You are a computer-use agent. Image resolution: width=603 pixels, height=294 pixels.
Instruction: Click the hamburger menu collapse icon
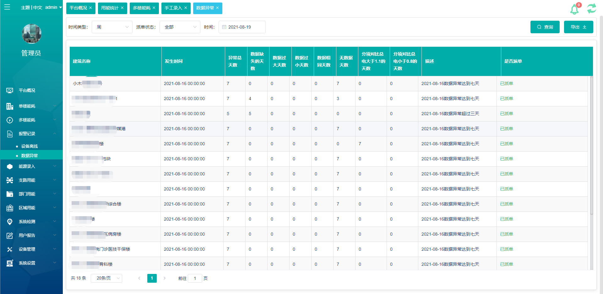[x=7, y=7]
